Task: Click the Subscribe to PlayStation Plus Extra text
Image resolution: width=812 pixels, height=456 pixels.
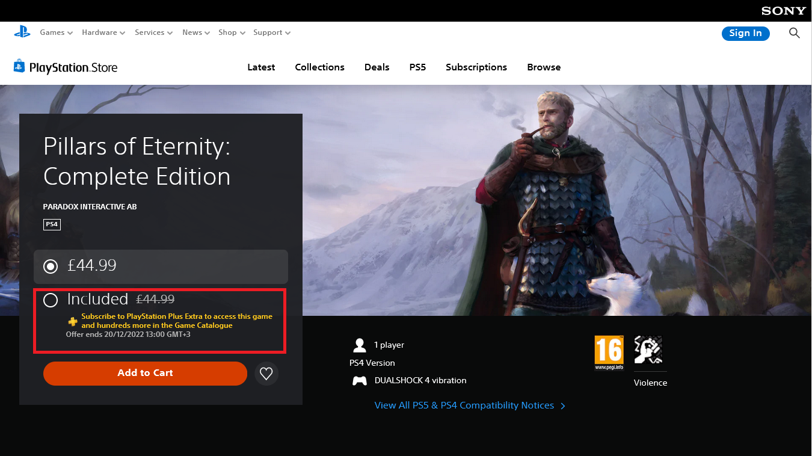Action: pos(177,321)
